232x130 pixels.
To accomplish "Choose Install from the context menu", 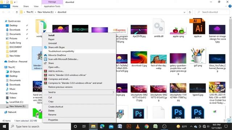I will click(51, 35).
